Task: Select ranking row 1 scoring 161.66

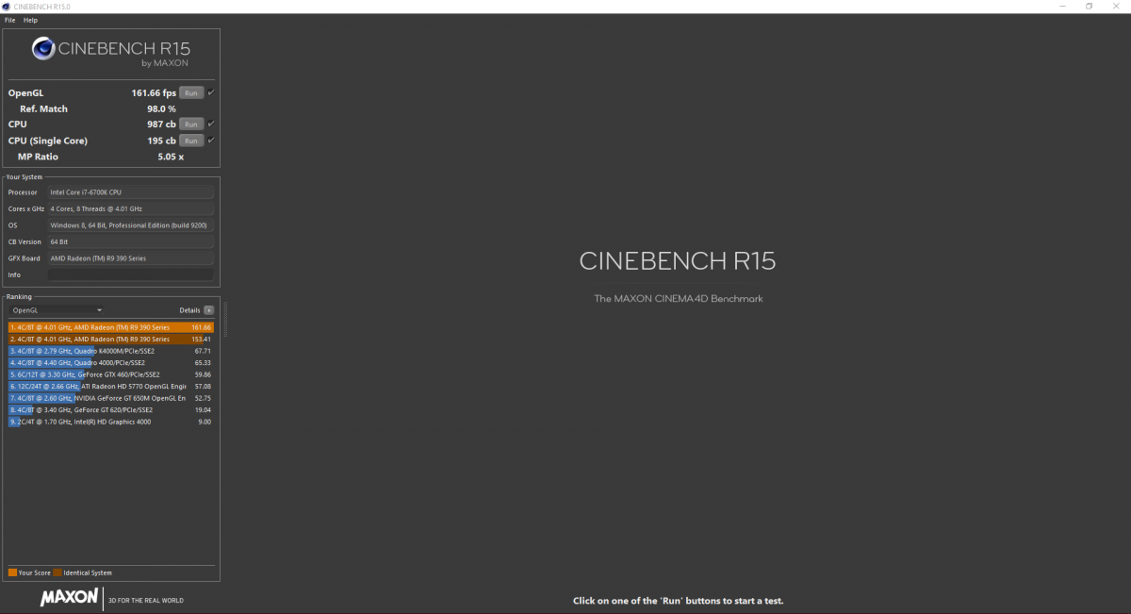Action: pyautogui.click(x=111, y=327)
